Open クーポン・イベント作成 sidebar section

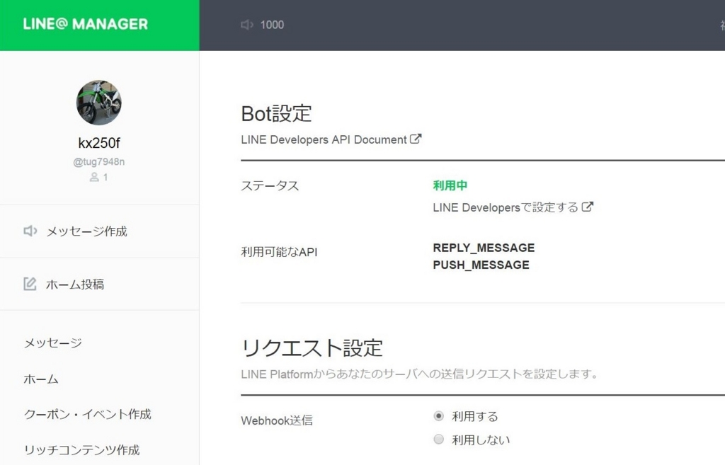87,414
